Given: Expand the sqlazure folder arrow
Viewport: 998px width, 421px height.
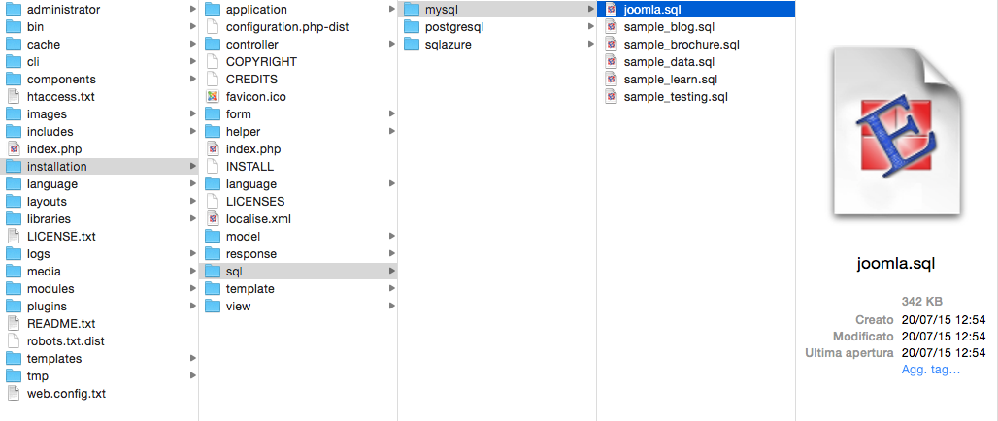Looking at the screenshot, I should click(x=591, y=45).
